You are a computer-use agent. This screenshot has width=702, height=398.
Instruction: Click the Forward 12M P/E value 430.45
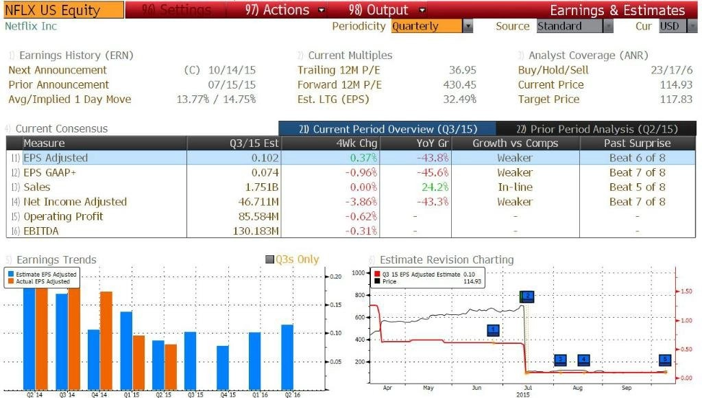(460, 84)
